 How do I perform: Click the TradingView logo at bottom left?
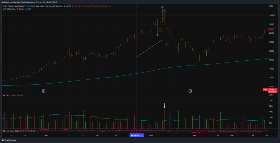tap(9, 140)
